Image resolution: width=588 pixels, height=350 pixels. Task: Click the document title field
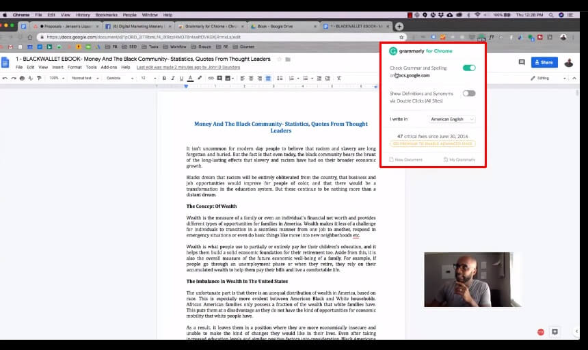[x=143, y=59]
